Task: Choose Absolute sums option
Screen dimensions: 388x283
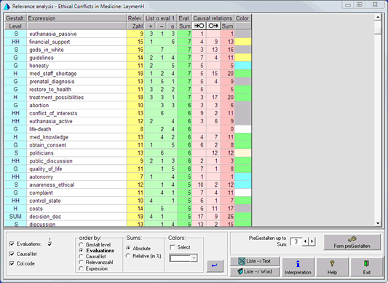Action: click(128, 248)
